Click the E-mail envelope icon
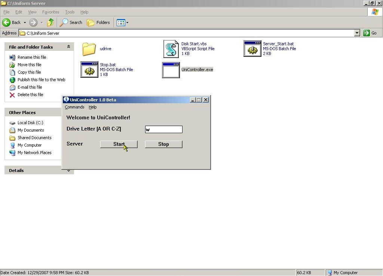The image size is (383, 276). pos(12,88)
